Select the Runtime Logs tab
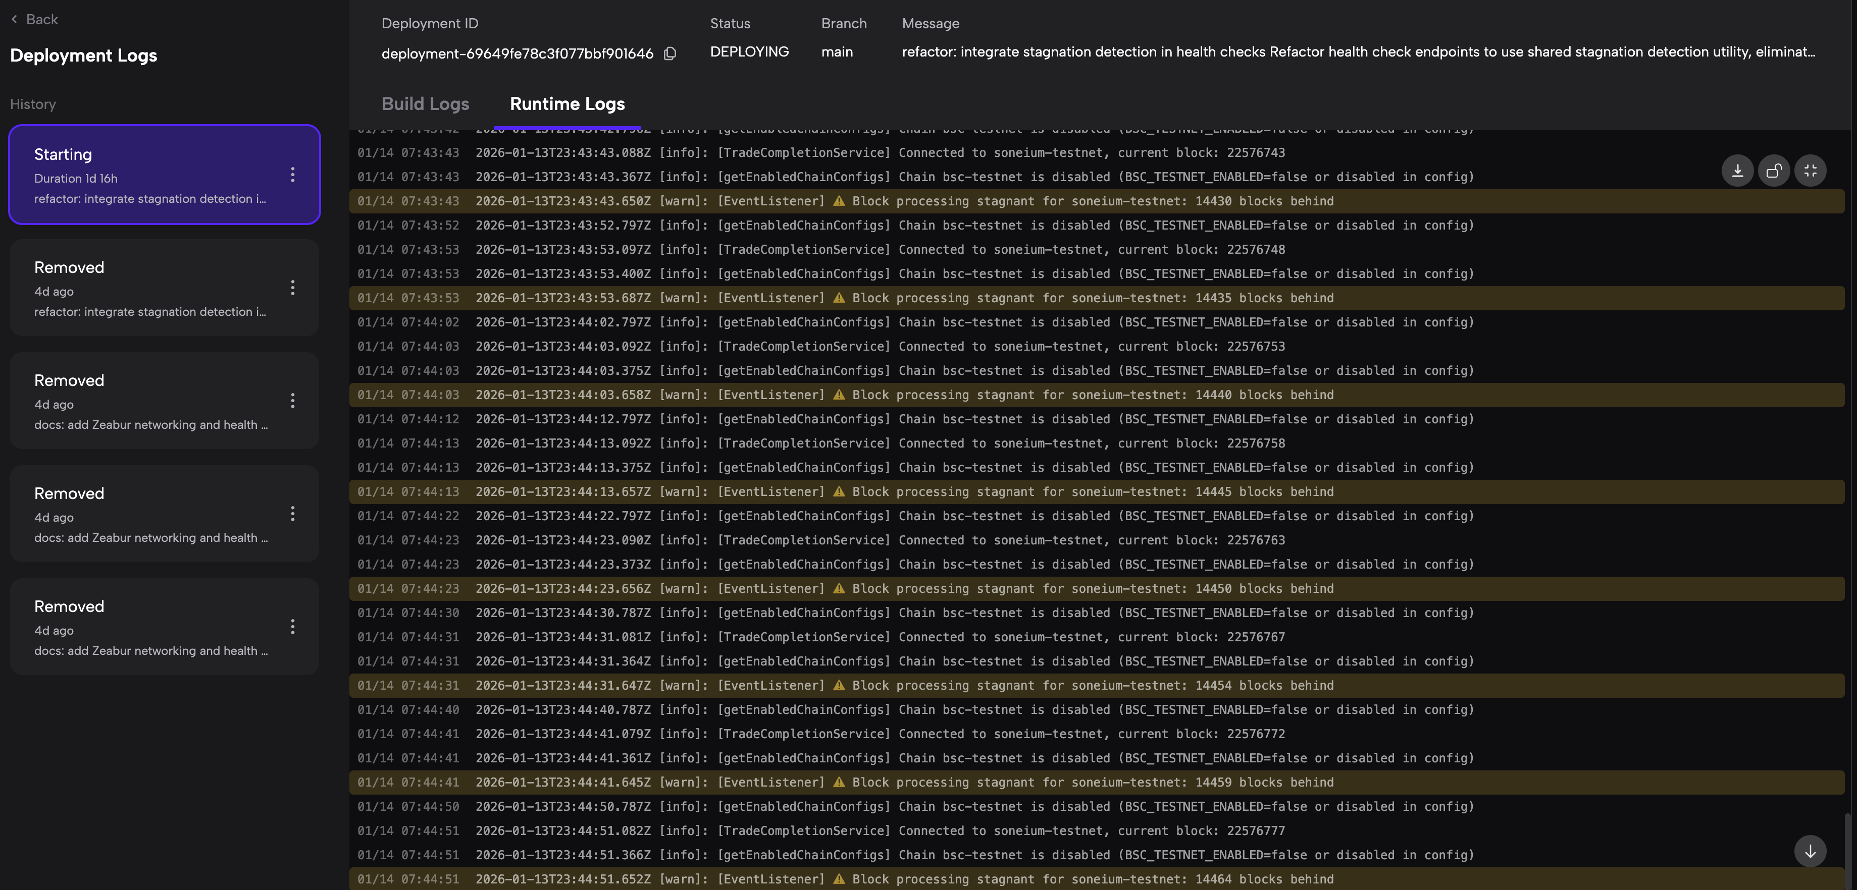The image size is (1857, 890). pyautogui.click(x=566, y=104)
